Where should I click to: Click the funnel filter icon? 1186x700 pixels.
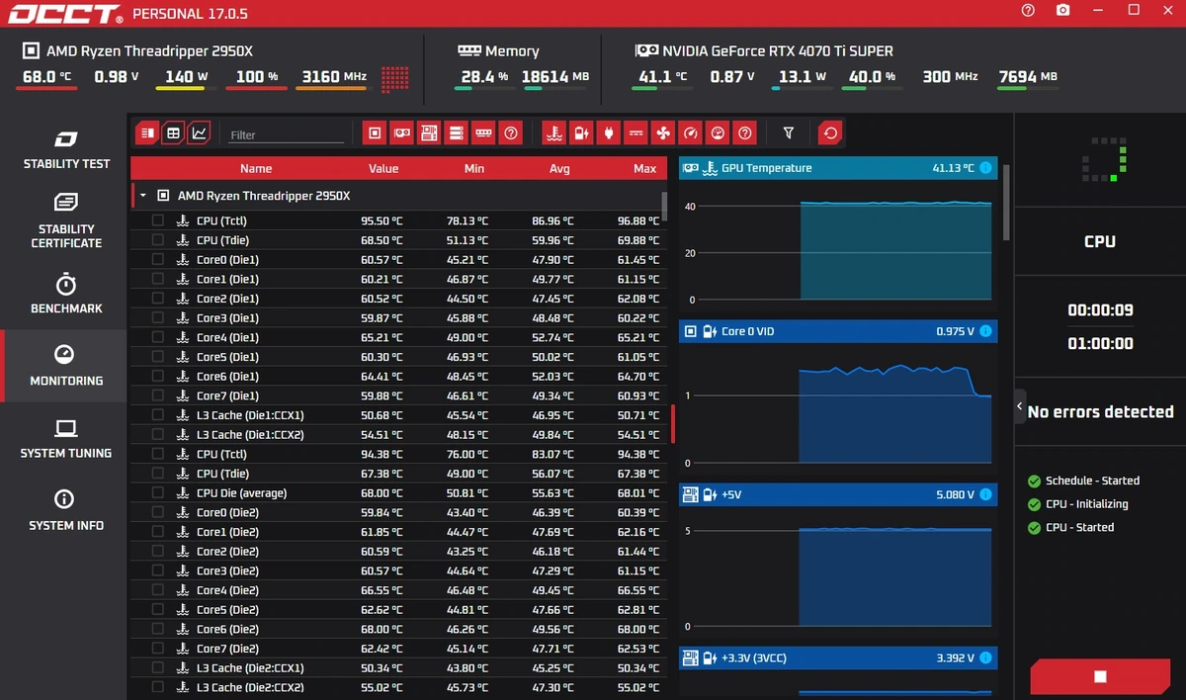[x=789, y=132]
